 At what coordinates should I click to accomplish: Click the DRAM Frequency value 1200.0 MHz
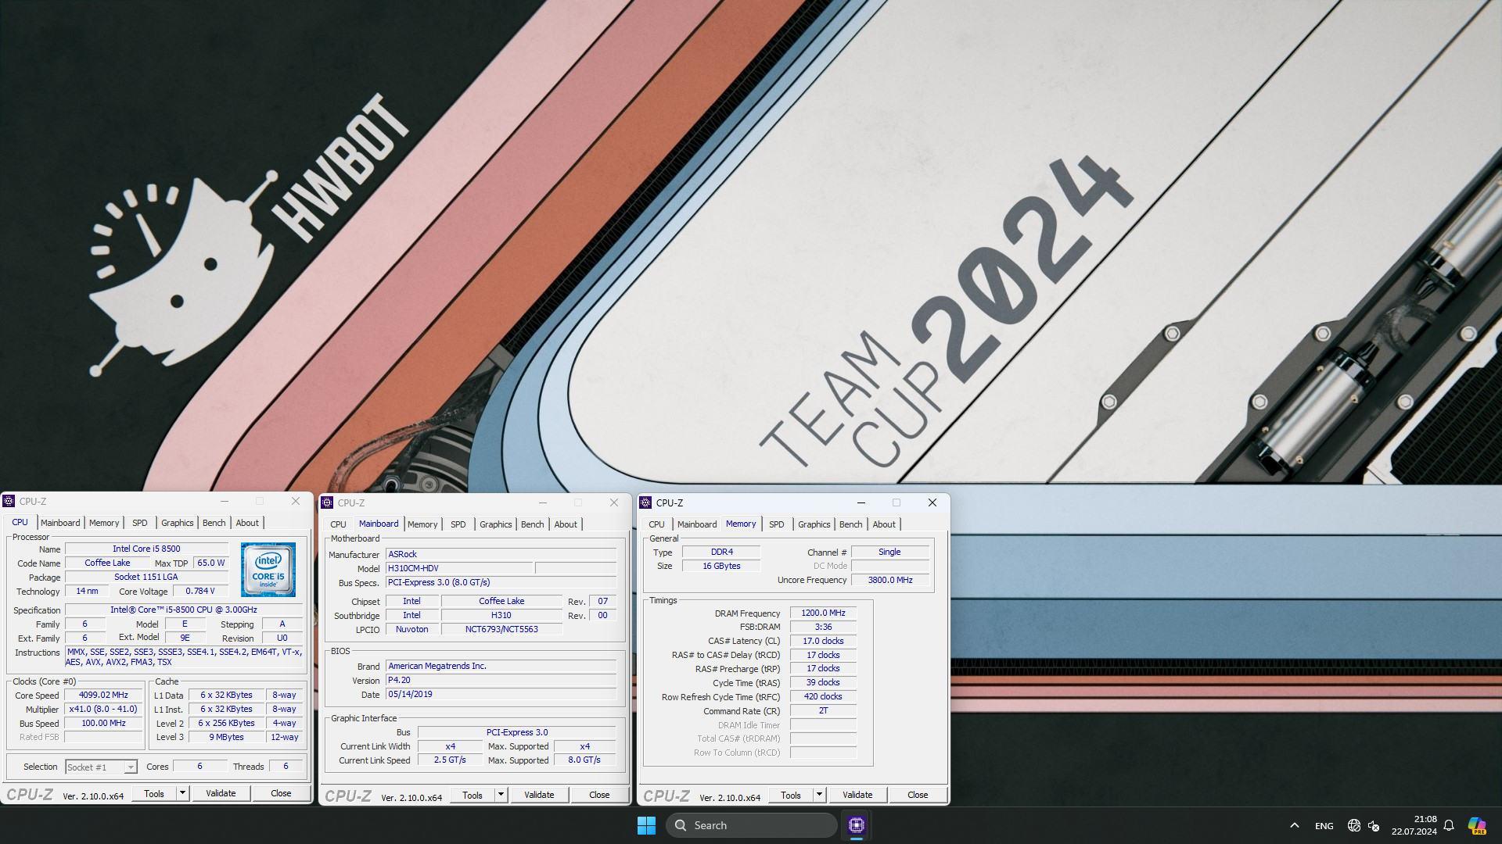tap(823, 613)
